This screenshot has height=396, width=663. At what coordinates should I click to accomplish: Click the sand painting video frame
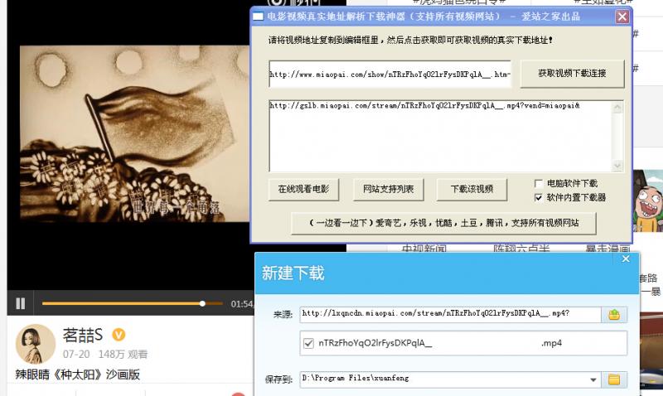pos(134,133)
